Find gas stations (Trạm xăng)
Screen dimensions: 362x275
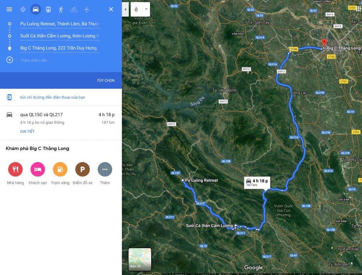click(60, 169)
